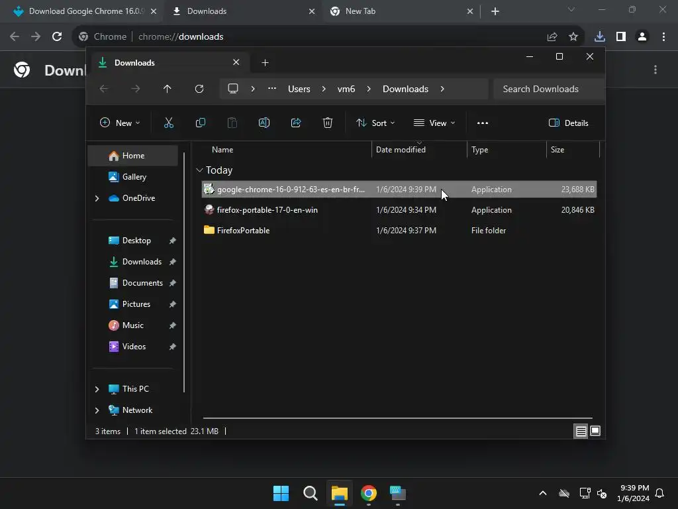Image resolution: width=678 pixels, height=509 pixels.
Task: Switch to large thumbnails view layout icon
Action: tap(595, 431)
